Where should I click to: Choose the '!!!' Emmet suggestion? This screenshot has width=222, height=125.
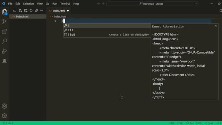coord(107,30)
